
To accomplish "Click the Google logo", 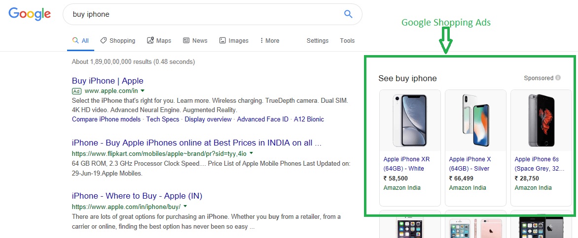I will tap(30, 14).
